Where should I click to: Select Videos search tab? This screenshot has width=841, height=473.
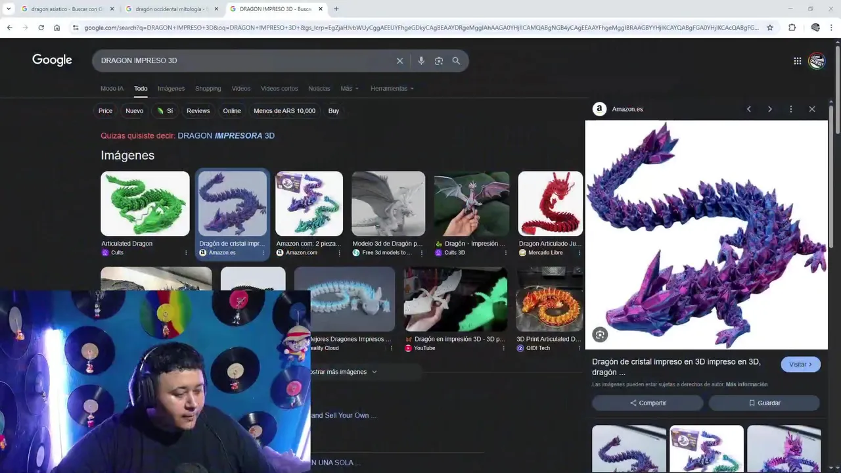point(240,89)
